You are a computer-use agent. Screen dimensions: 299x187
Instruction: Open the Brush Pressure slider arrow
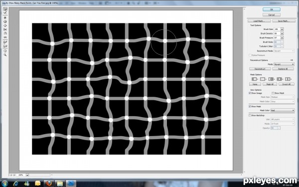[x=282, y=38]
